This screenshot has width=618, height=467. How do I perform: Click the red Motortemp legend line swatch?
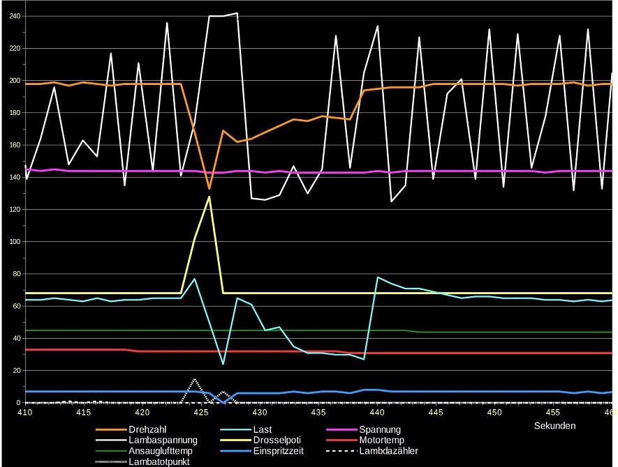coord(341,441)
